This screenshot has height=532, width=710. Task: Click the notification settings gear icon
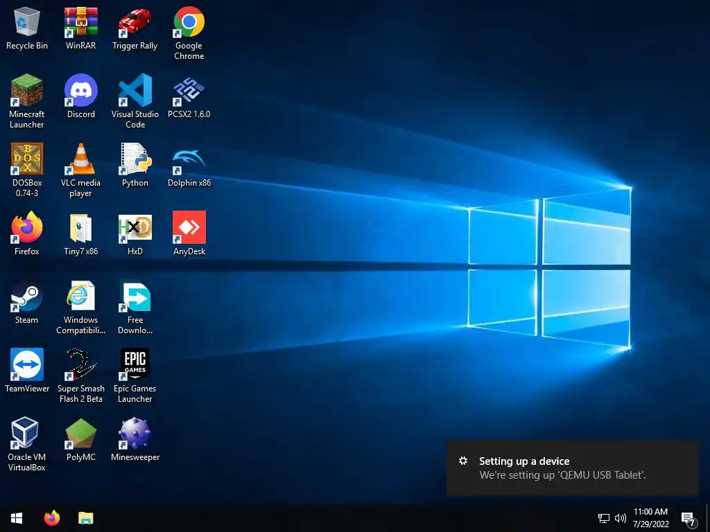[462, 461]
